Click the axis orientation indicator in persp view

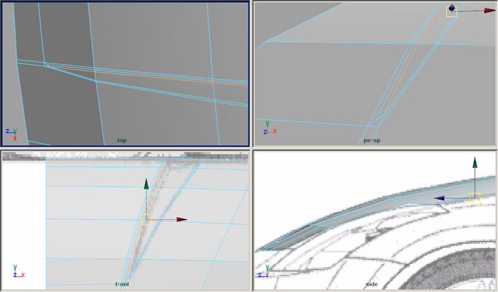(269, 130)
